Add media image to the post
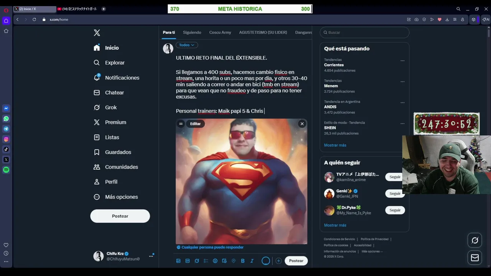Screen dimensions: 491x276 click(x=178, y=261)
